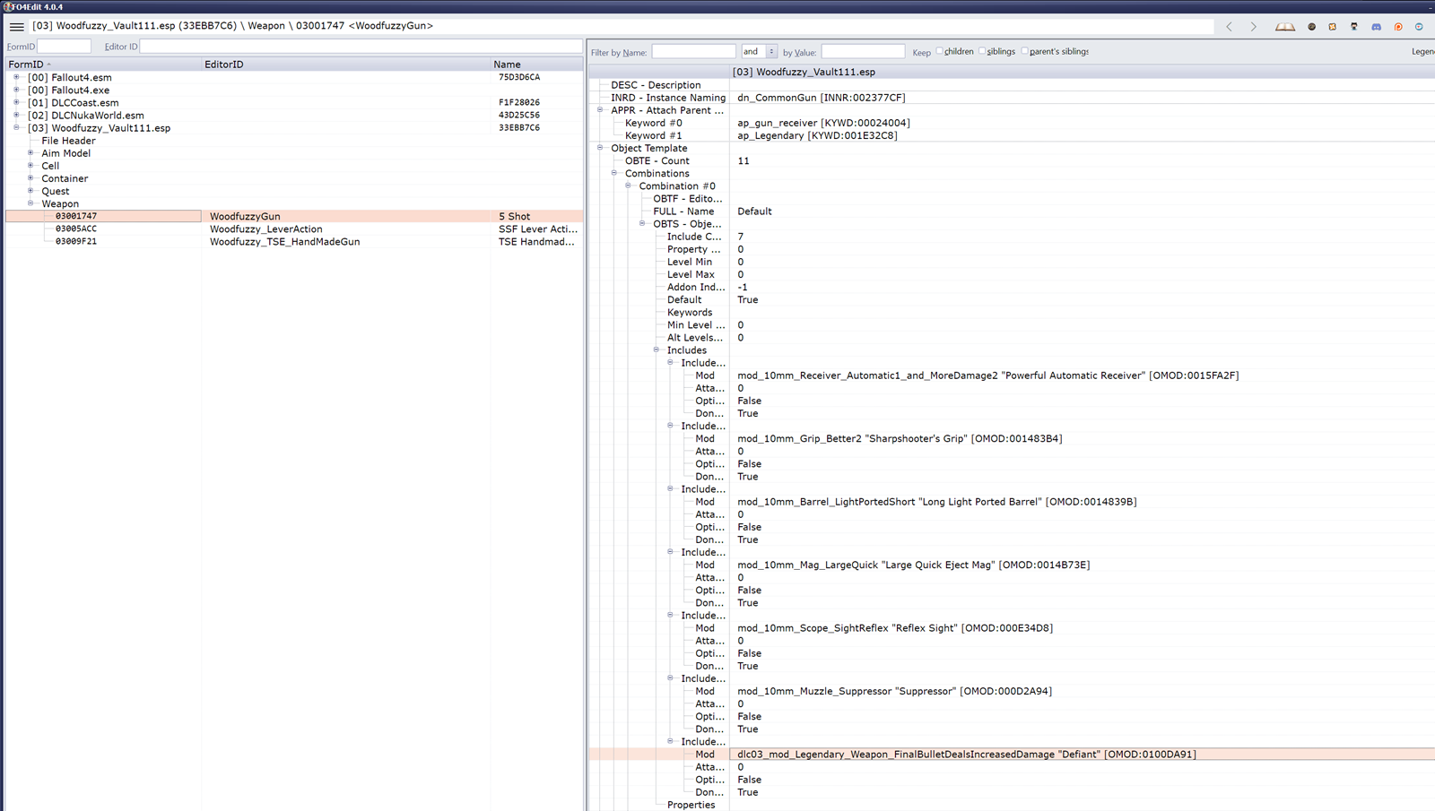Expand the Aim Model group
Screen dimensions: 1435x811
pyautogui.click(x=30, y=152)
